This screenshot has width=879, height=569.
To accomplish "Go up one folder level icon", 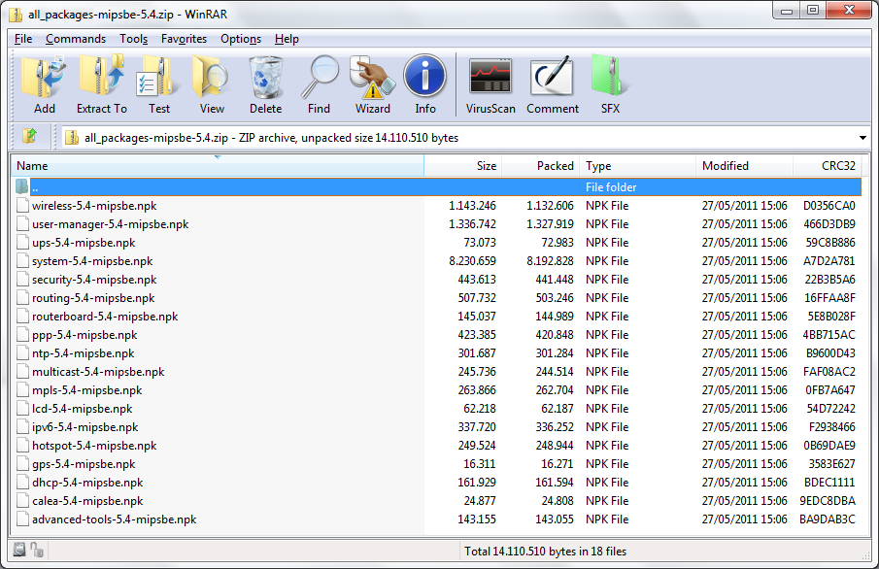I will (29, 136).
